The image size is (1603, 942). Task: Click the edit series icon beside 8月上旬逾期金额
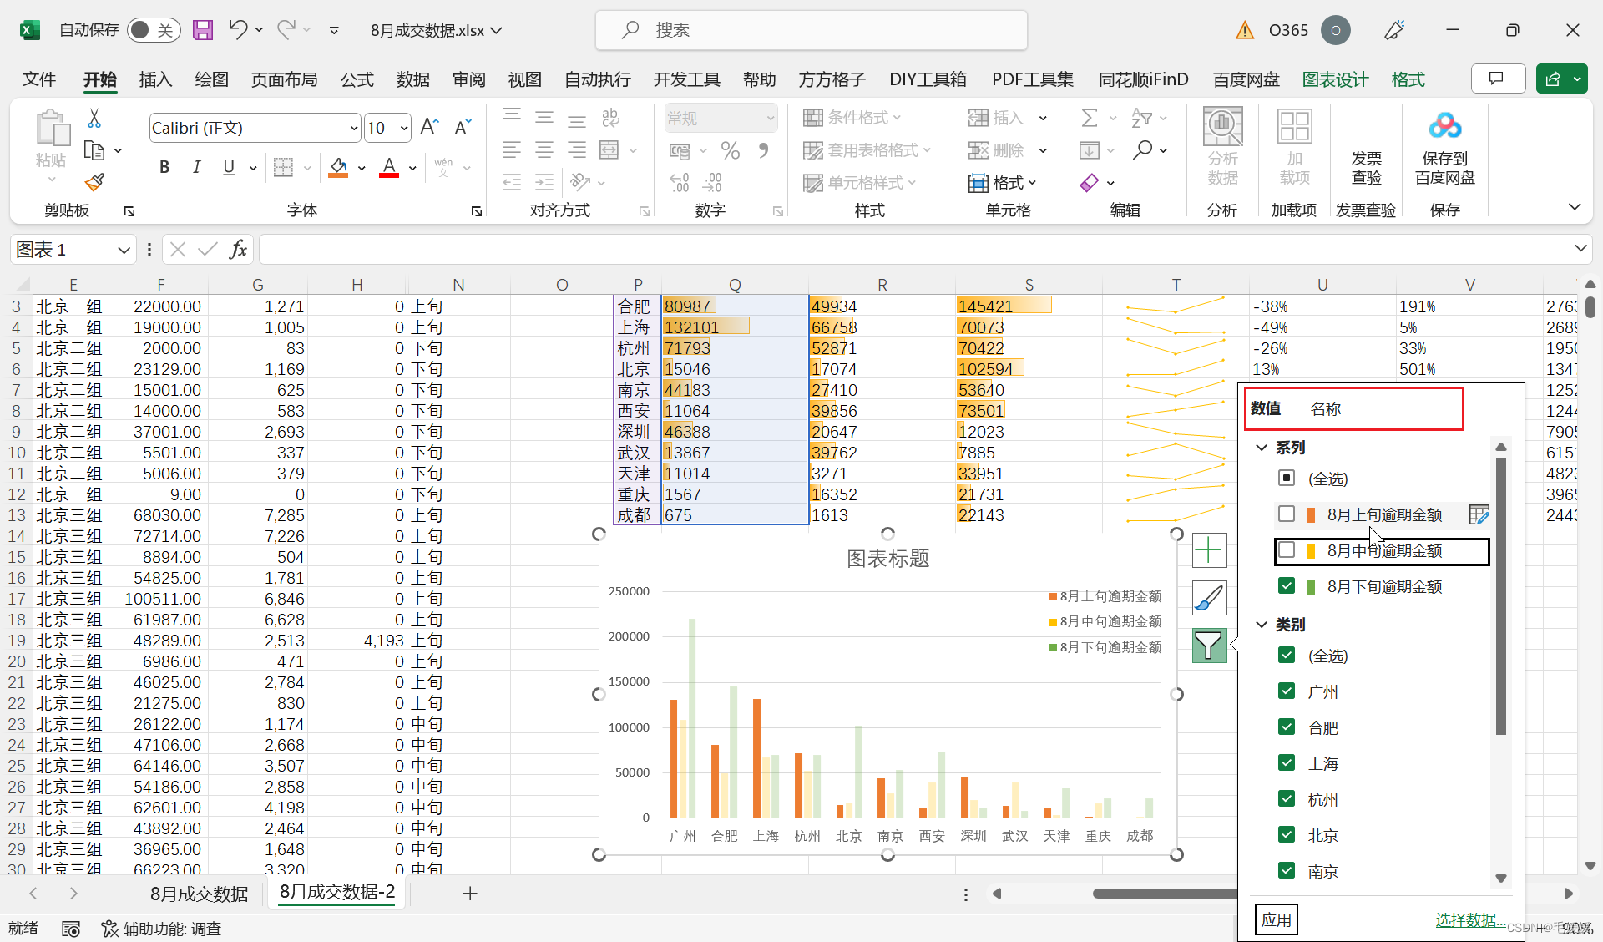click(x=1478, y=514)
